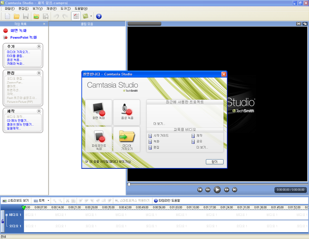Toggle the track lock icon beside 비디오 1
This screenshot has height=239, width=309.
click(3, 221)
